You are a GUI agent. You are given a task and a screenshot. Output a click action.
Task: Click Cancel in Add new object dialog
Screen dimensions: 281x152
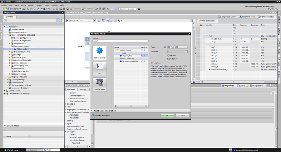tap(182, 116)
